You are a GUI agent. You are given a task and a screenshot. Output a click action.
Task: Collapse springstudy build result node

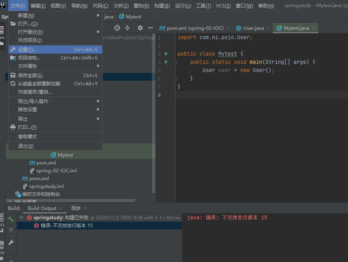coord(22,217)
